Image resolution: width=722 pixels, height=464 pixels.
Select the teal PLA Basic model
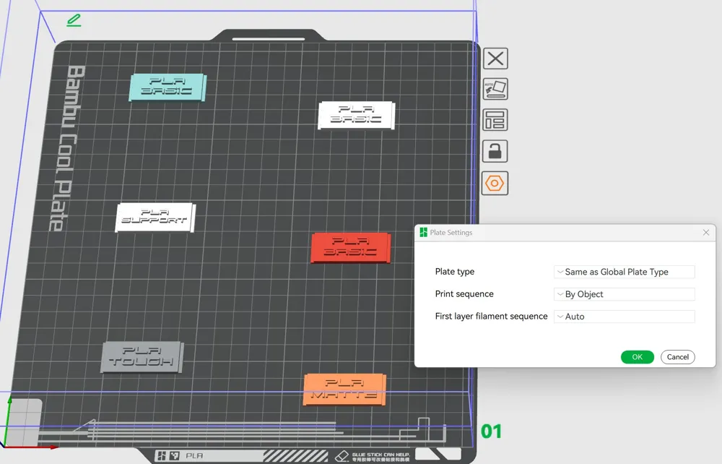168,87
